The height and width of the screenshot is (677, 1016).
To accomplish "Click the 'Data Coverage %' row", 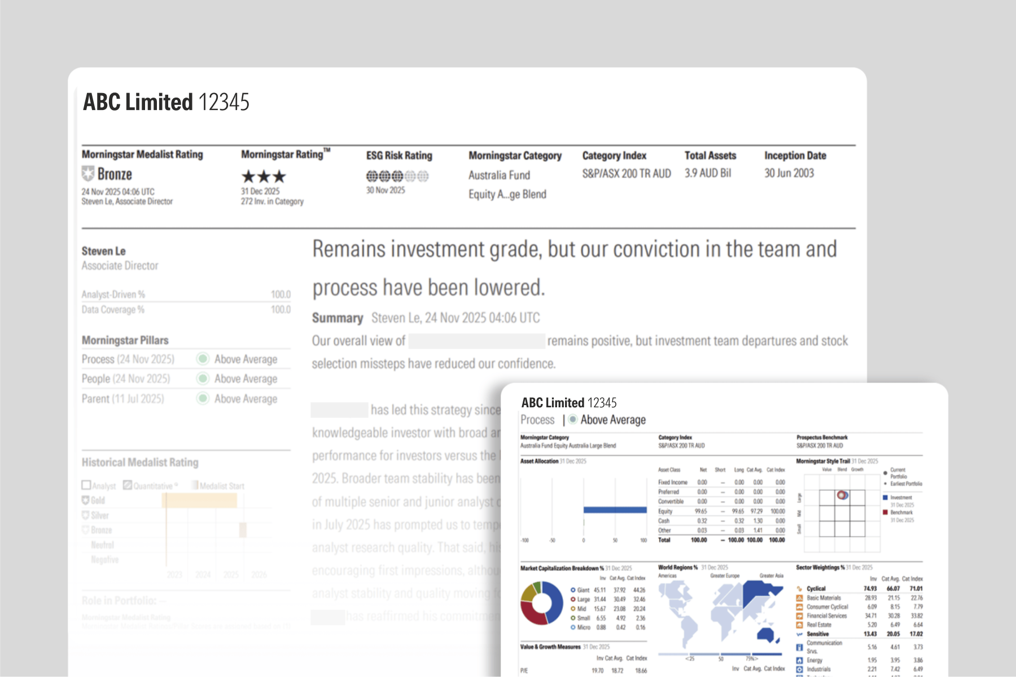I will click(186, 309).
